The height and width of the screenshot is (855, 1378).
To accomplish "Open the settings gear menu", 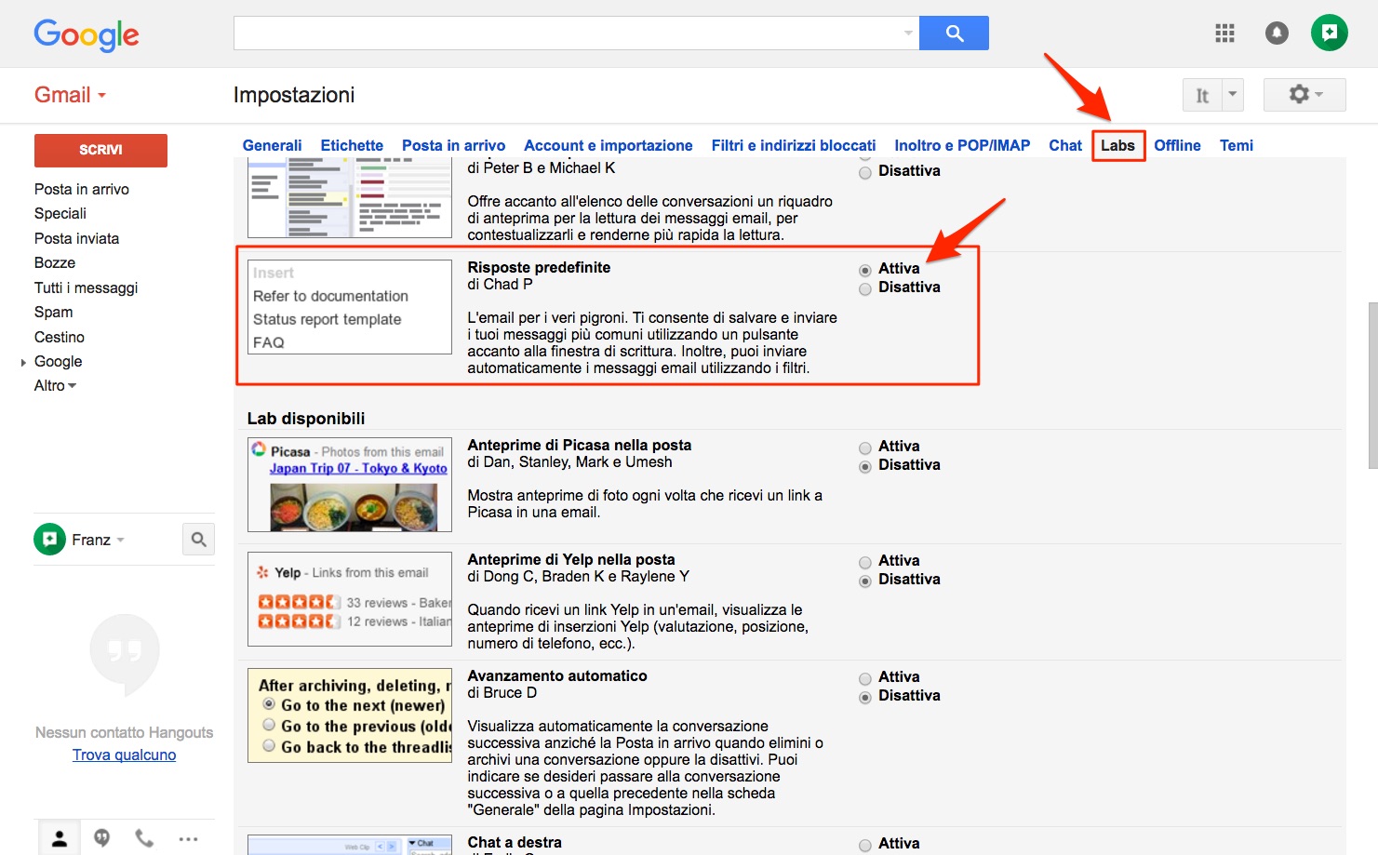I will point(1304,94).
